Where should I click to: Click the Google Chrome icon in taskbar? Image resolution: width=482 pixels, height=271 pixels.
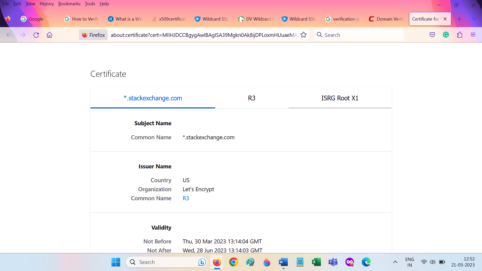234,262
